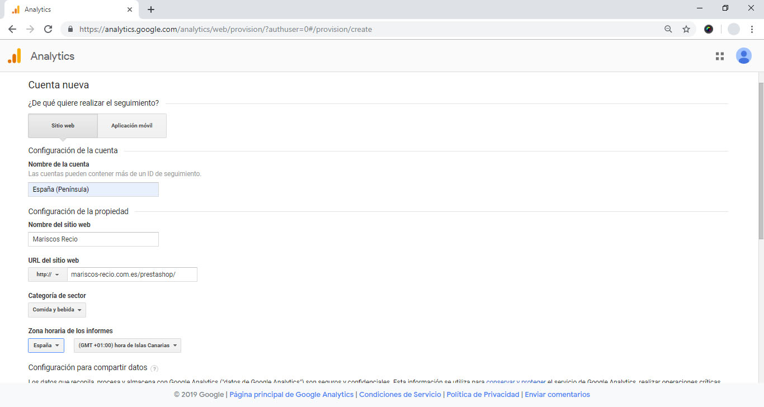Change the Islas Canarias time zone dropdown
The height and width of the screenshot is (407, 764).
tap(128, 346)
